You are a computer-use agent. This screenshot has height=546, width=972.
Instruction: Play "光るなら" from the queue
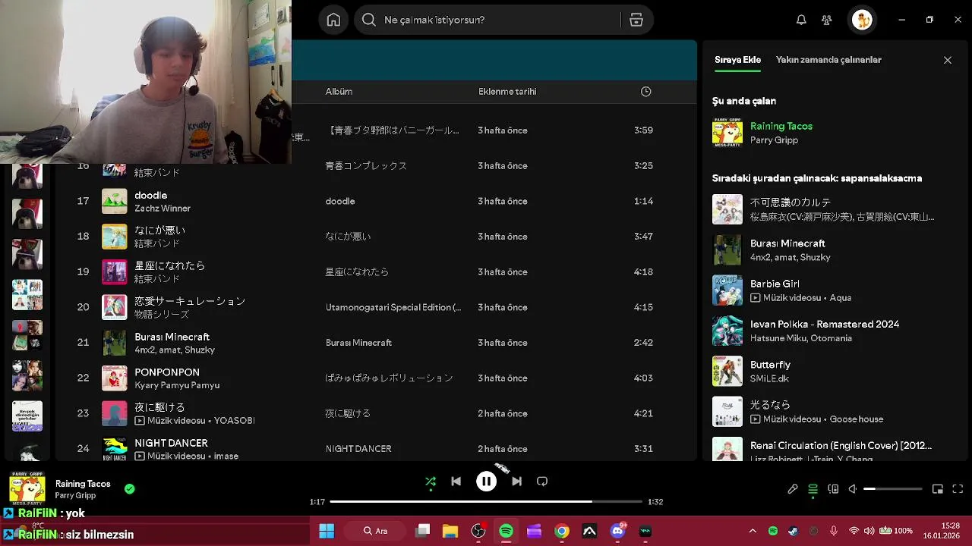pos(835,412)
